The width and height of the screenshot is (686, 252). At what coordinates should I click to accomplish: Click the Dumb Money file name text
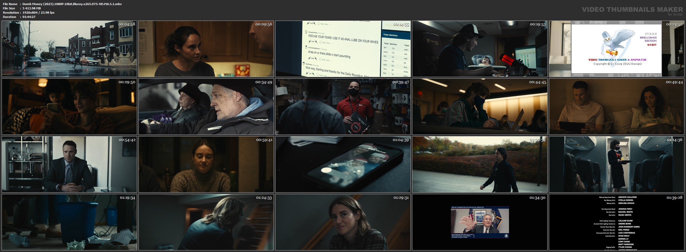(72, 4)
